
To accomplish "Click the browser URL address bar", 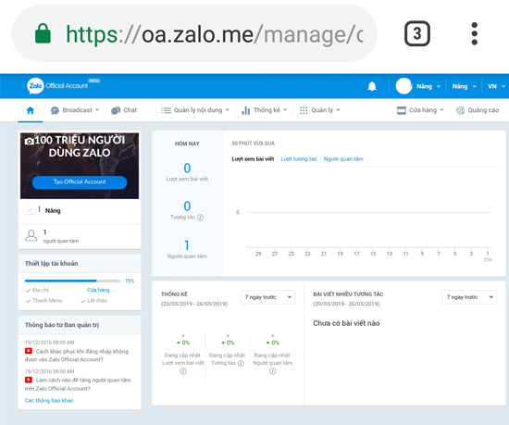I will [194, 33].
